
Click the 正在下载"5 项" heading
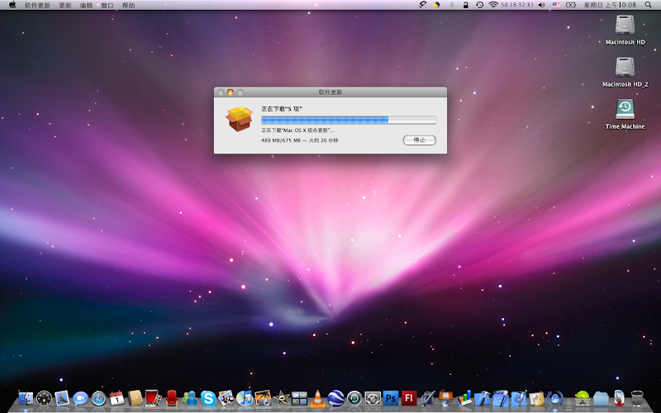click(282, 109)
